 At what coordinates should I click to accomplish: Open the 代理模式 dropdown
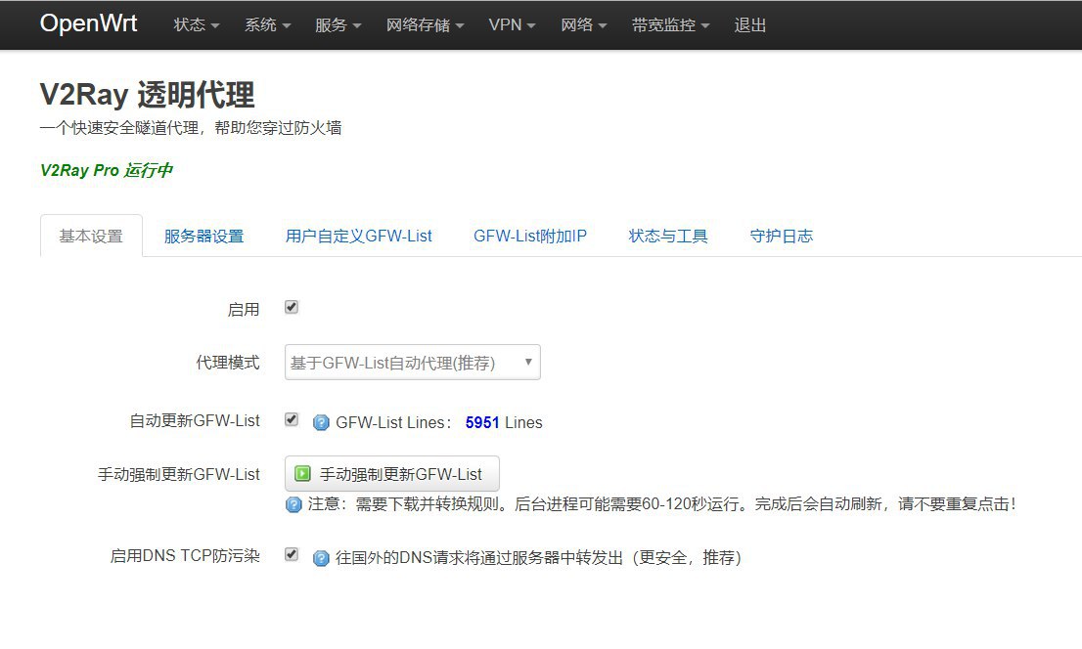[x=412, y=362]
